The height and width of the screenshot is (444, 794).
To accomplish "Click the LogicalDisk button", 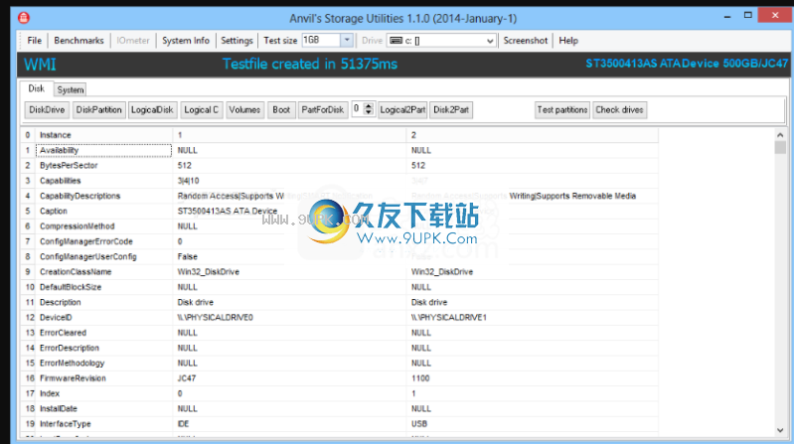I will 152,110.
